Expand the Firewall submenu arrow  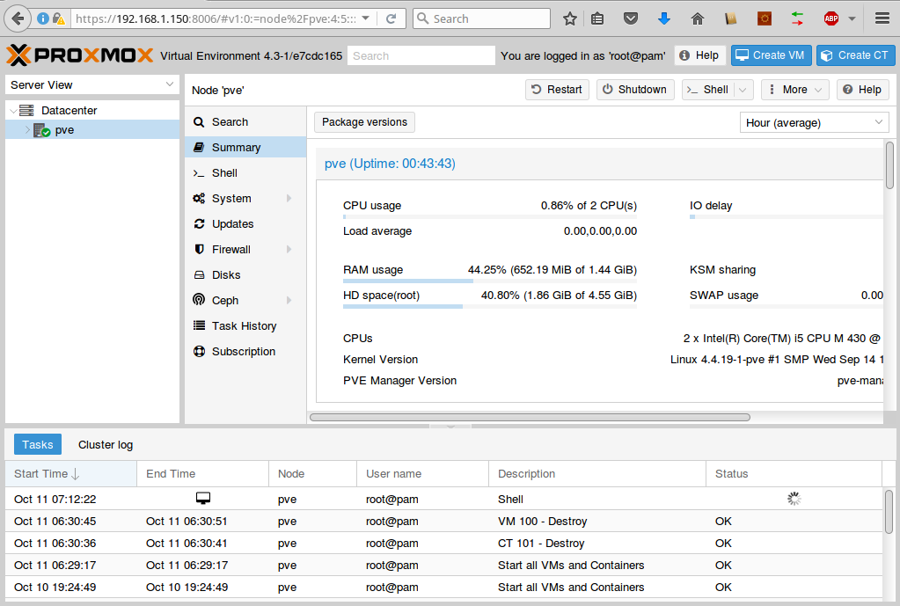[x=289, y=250]
